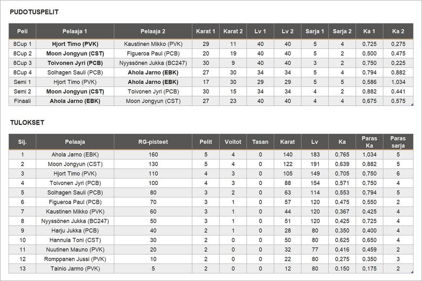Screen dimensions: 422x281
Task: Select the "Sij." column header
Action: (x=22, y=142)
